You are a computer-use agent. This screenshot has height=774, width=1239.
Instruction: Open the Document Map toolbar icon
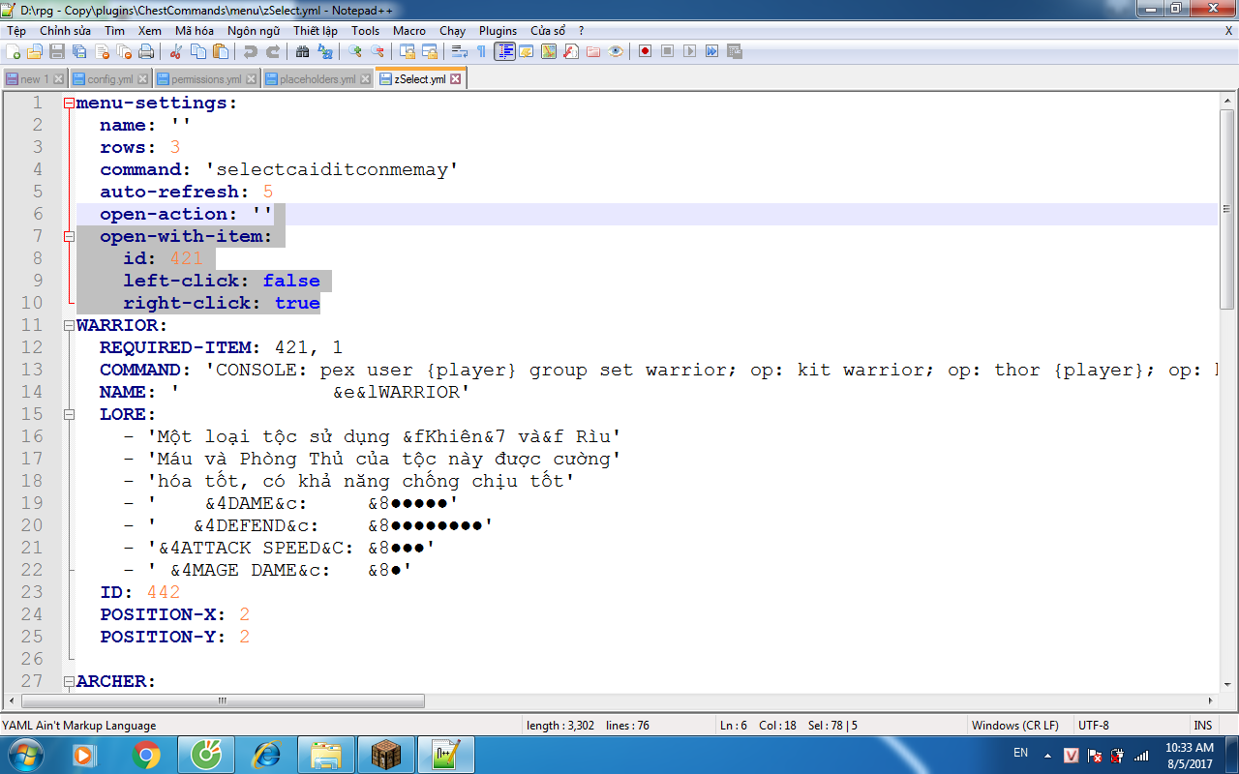(549, 51)
